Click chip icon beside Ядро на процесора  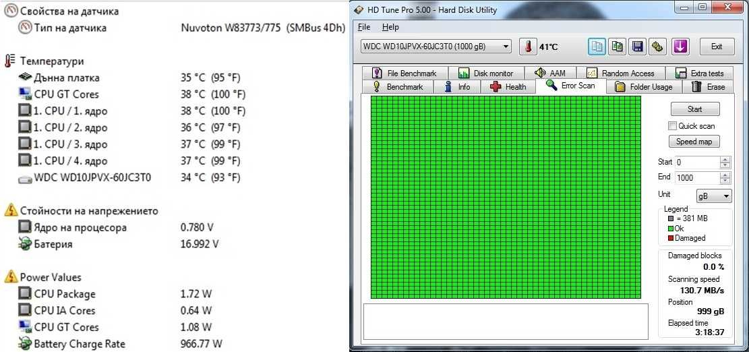[25, 227]
